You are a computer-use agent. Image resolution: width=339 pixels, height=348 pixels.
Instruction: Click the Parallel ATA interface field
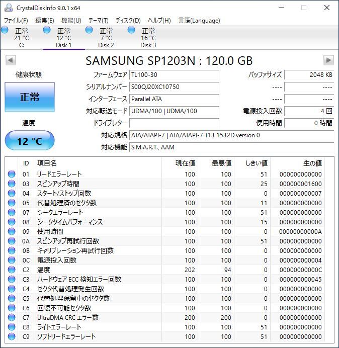click(x=174, y=99)
